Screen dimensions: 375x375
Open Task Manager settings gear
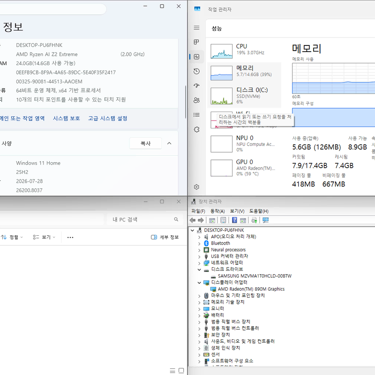(x=196, y=187)
